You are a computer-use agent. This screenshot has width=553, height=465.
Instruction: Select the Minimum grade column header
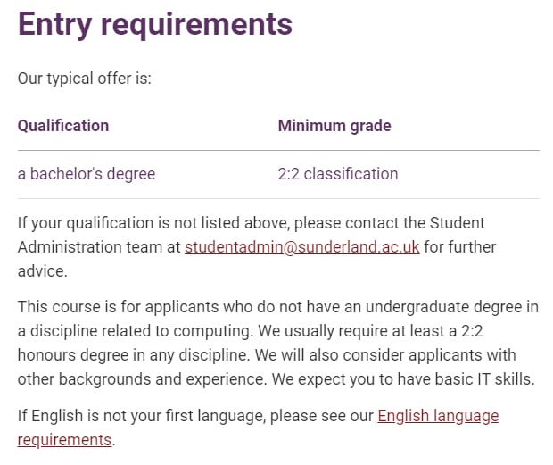tap(334, 126)
